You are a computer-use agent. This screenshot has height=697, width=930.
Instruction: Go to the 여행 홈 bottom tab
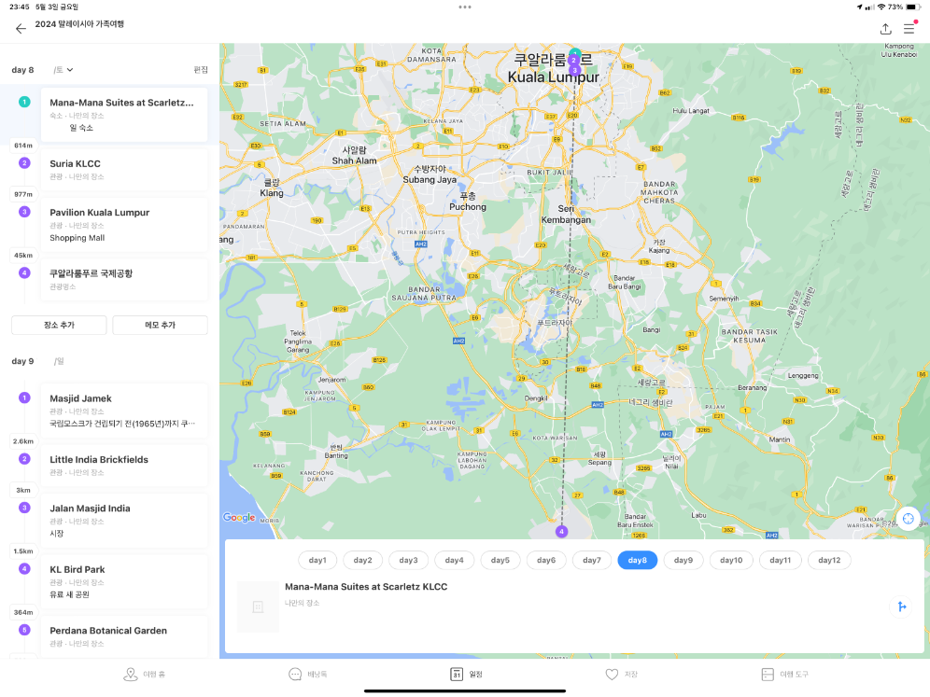144,675
